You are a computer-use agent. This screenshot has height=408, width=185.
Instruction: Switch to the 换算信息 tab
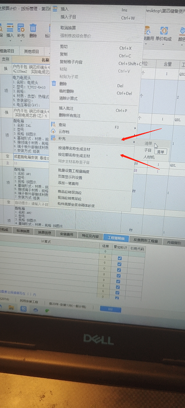point(45,232)
